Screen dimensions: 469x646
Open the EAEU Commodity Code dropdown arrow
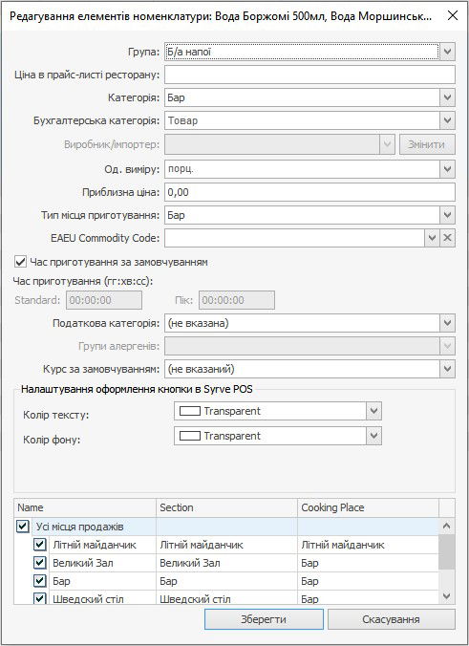click(432, 238)
